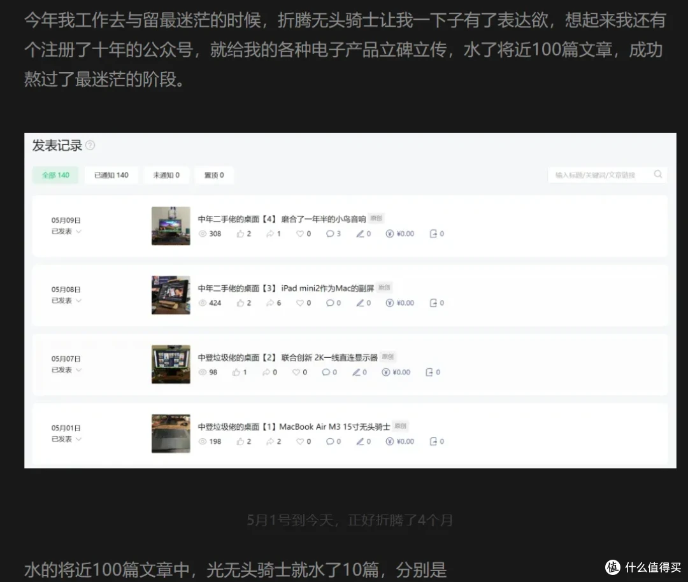Click the 原创 tag on the 小鸟音响 article
Screen dimensions: 688x582
[x=376, y=218]
